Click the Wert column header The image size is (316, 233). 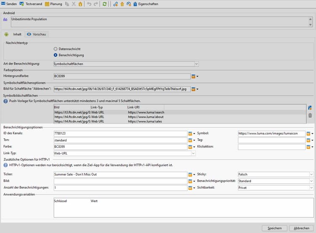(x=94, y=201)
